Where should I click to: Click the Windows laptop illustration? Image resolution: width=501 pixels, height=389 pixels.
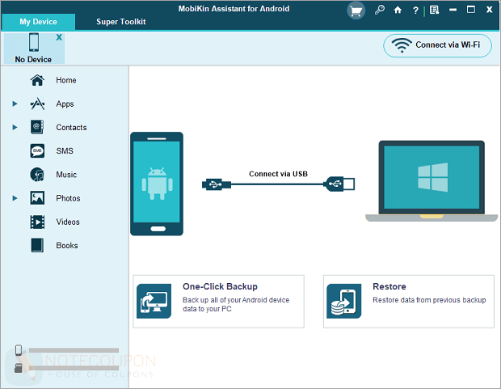coord(432,181)
